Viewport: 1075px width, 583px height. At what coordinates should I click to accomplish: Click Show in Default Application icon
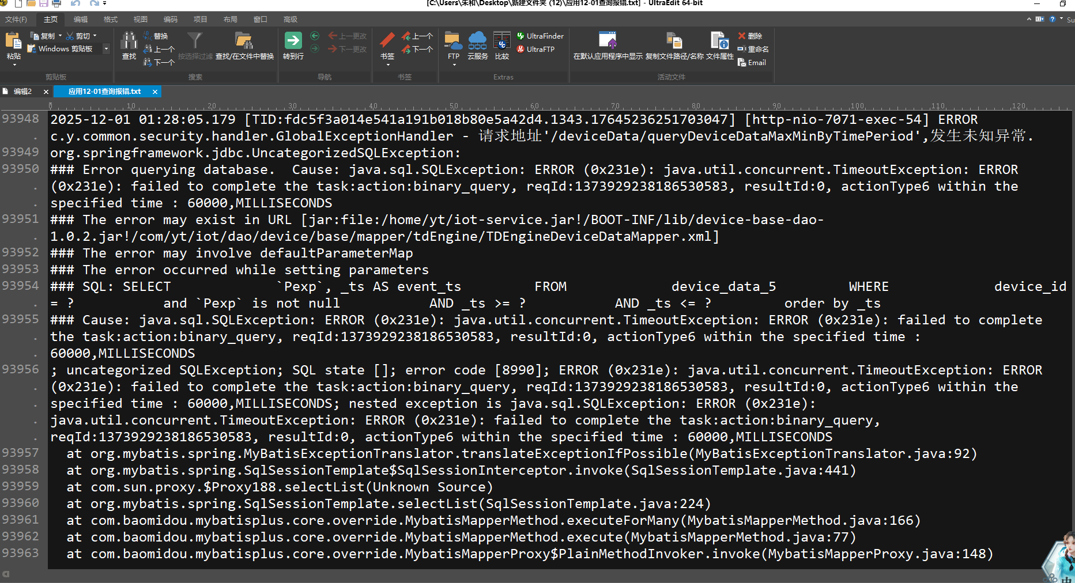tap(608, 42)
